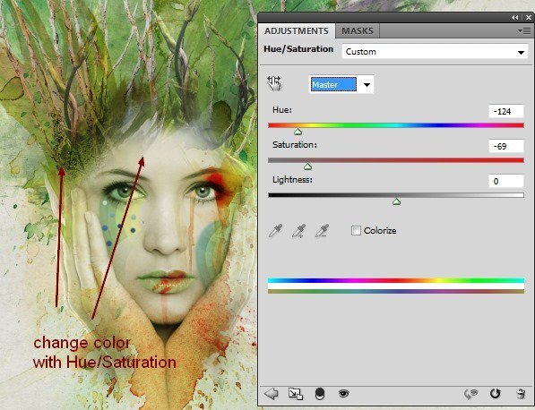Click the Saturation value input field
Image resolution: width=535 pixels, height=410 pixels.
coord(506,146)
